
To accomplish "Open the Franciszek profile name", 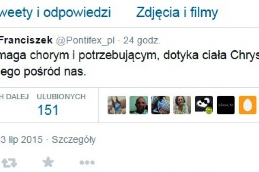I will tap(26, 40).
